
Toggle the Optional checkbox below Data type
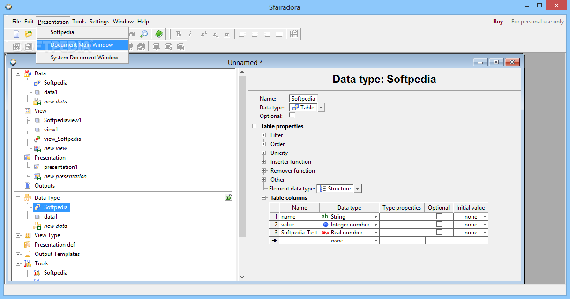point(292,116)
